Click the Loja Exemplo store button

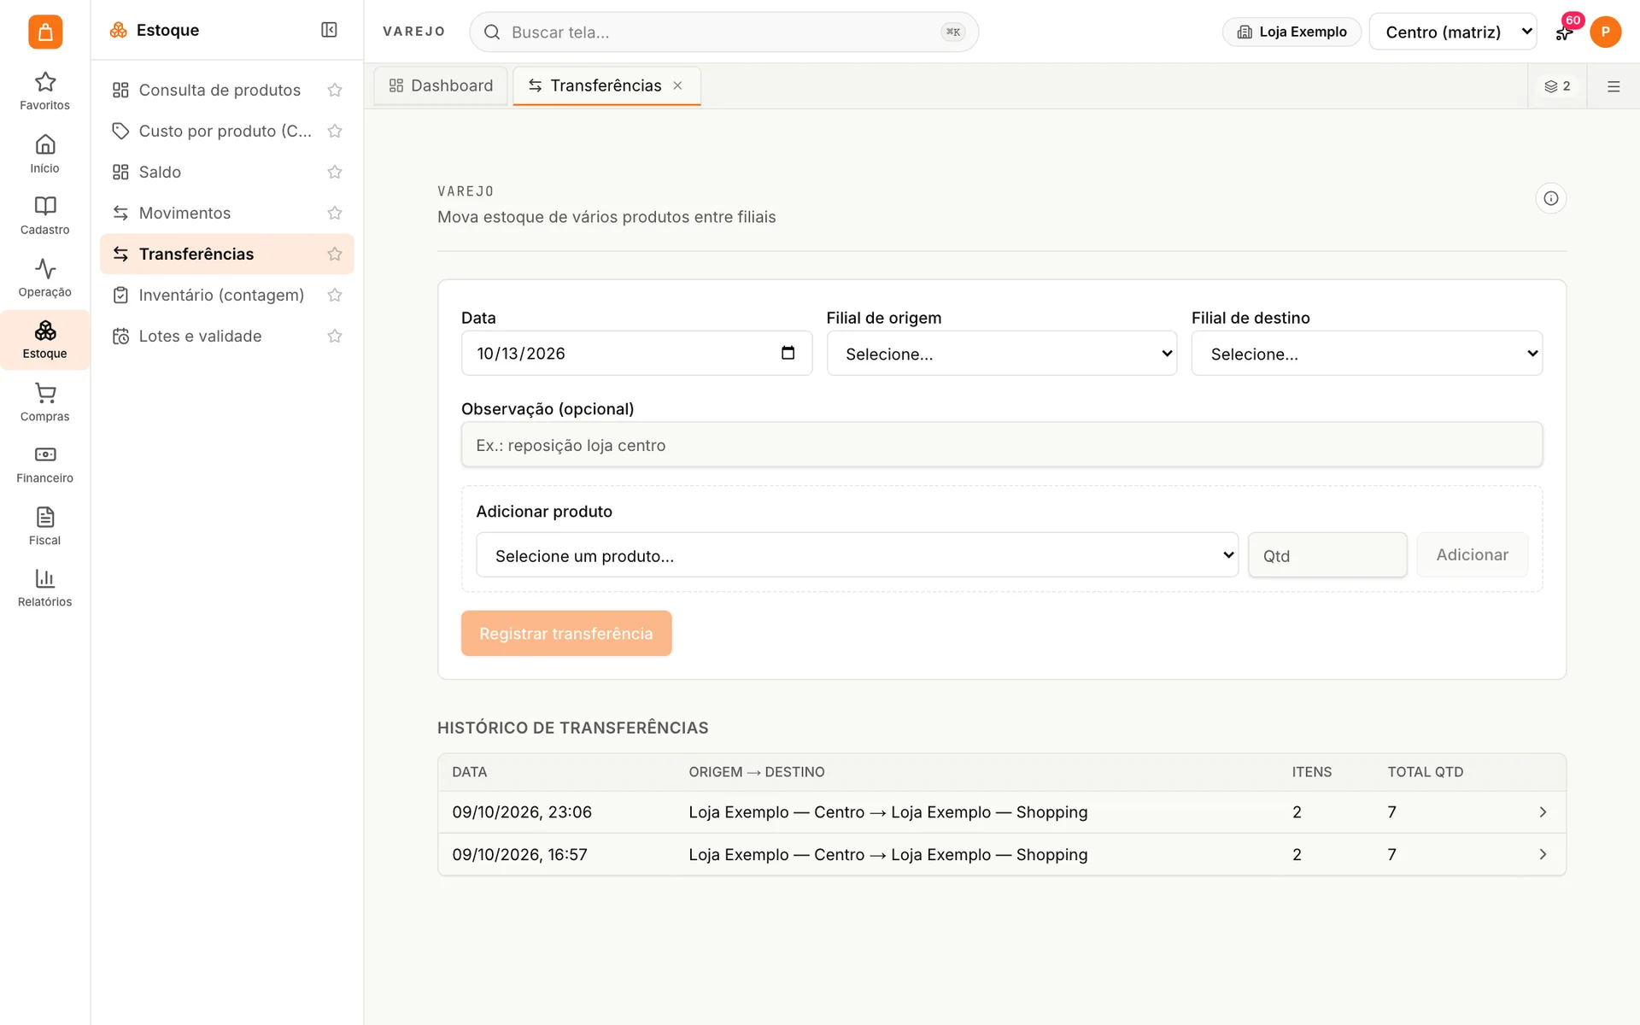pos(1291,32)
